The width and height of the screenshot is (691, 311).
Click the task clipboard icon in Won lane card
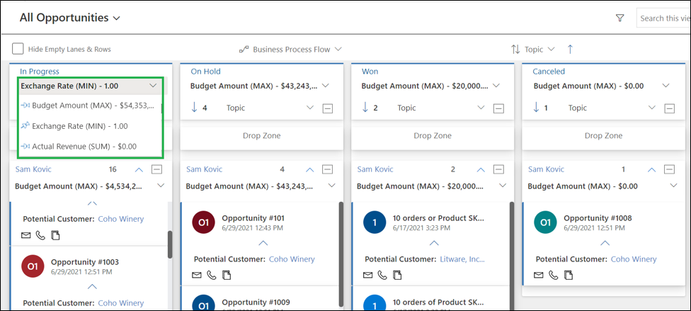pos(396,275)
